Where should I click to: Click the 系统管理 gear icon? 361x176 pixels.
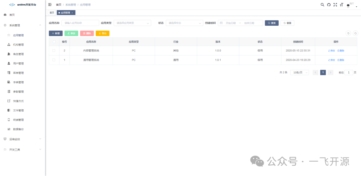[x=5, y=25]
